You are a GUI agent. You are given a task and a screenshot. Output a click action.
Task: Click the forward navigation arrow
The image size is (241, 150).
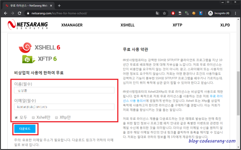click(12, 13)
